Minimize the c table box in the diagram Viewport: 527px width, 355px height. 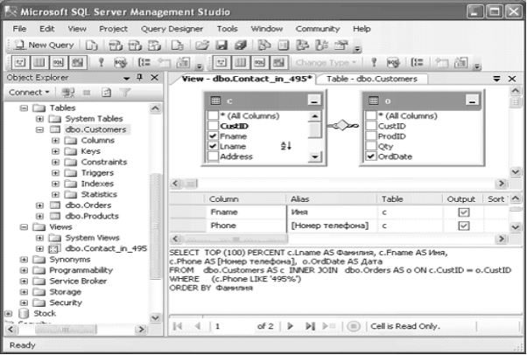pos(314,100)
